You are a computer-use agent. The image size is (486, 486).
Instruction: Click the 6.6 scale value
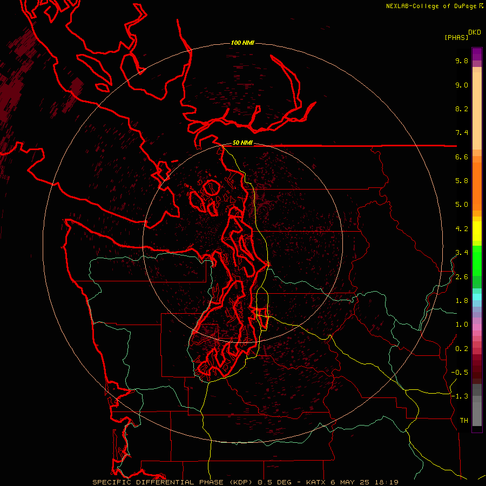[462, 157]
